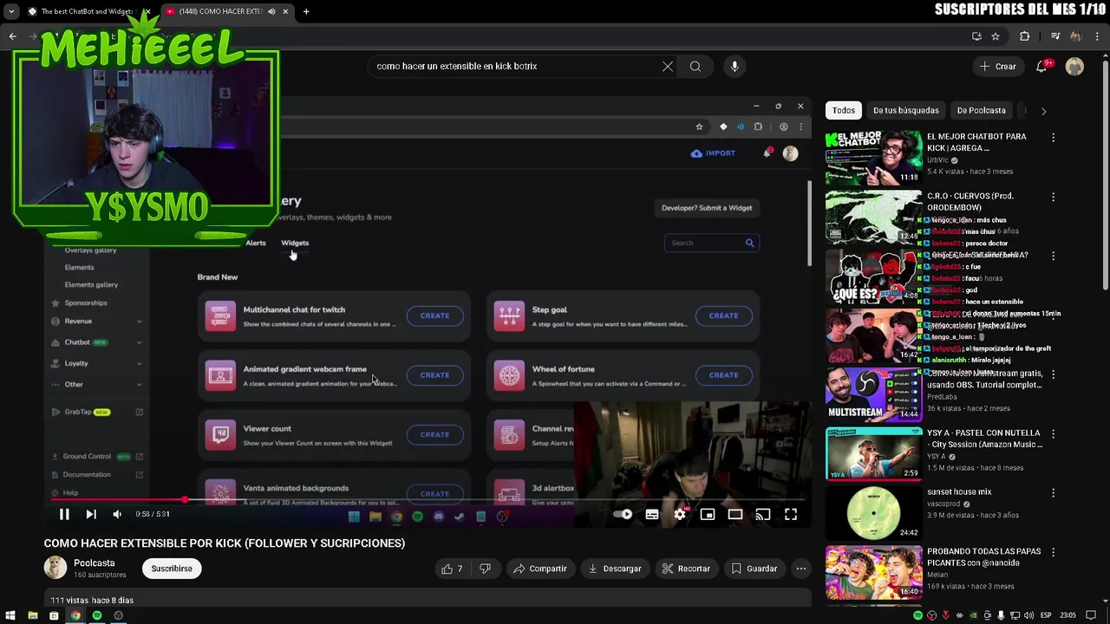This screenshot has height=624, width=1110.
Task: Skip to the next video
Action: coord(90,514)
